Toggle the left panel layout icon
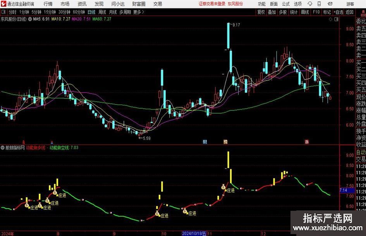This screenshot has height=236, width=366. [x=3, y=12]
